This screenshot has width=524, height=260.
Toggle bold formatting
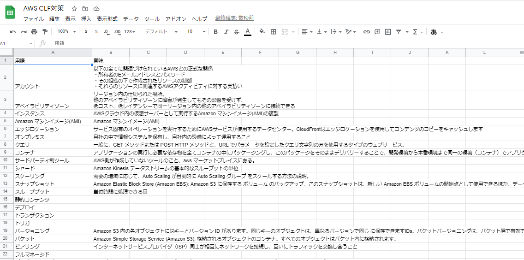215,32
